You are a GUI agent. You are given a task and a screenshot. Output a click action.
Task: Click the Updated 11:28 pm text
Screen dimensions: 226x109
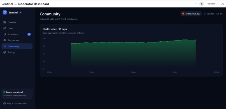coord(215,14)
